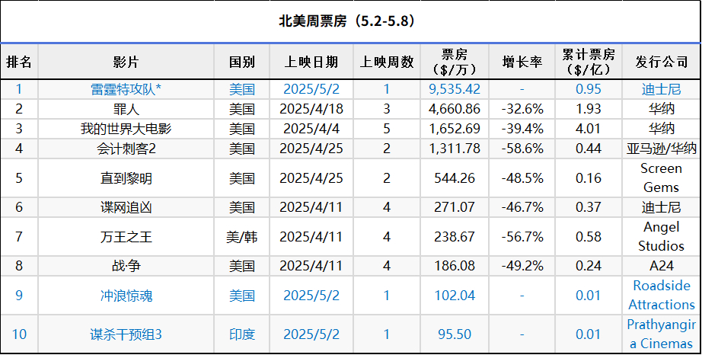Click the 印度 country cell
Viewport: 702px width, 355px height.
coord(242,334)
